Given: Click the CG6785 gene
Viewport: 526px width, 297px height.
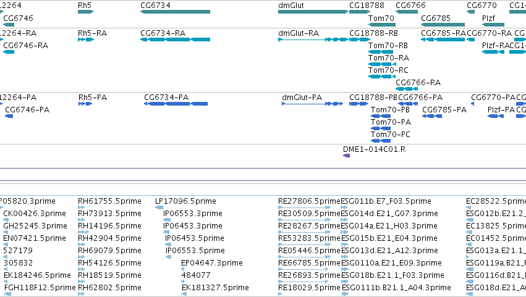Looking at the screenshot, I should [443, 25].
